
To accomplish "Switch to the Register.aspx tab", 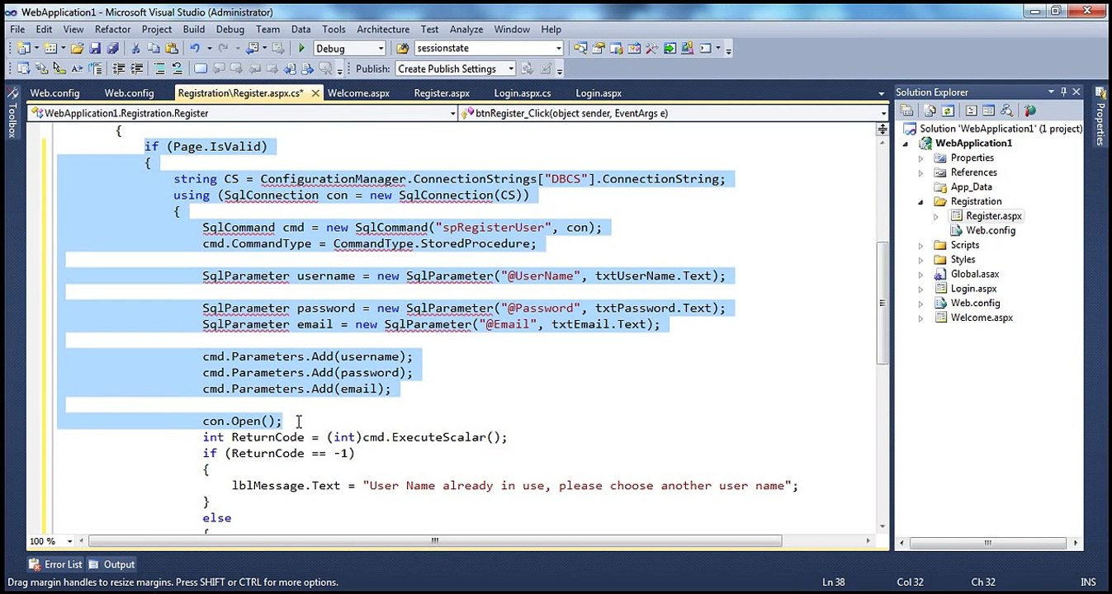I will [x=442, y=93].
